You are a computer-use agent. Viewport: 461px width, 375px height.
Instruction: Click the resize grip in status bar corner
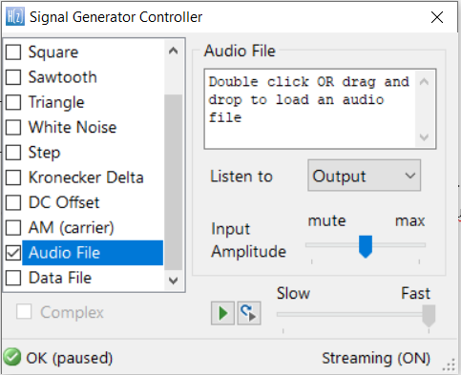[449, 365]
